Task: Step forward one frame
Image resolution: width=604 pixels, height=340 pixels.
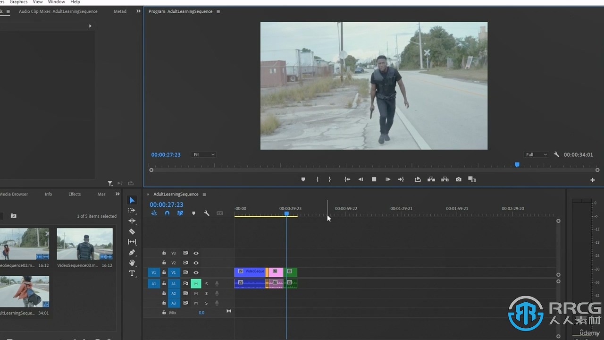Action: [388, 179]
